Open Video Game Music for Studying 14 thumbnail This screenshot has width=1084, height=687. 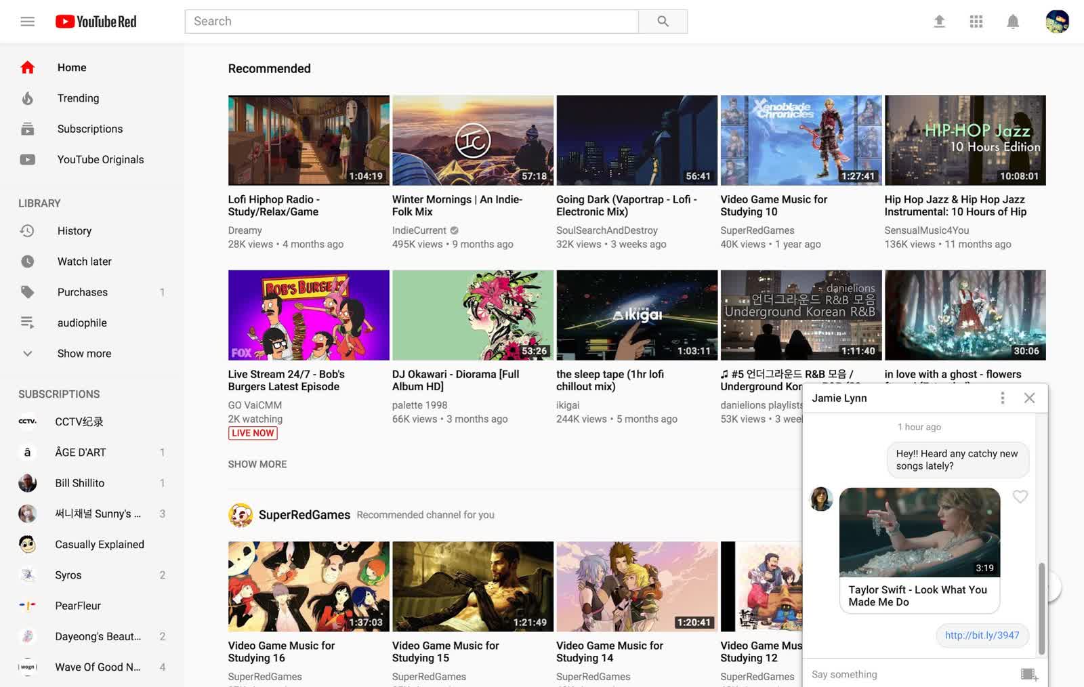pos(637,587)
